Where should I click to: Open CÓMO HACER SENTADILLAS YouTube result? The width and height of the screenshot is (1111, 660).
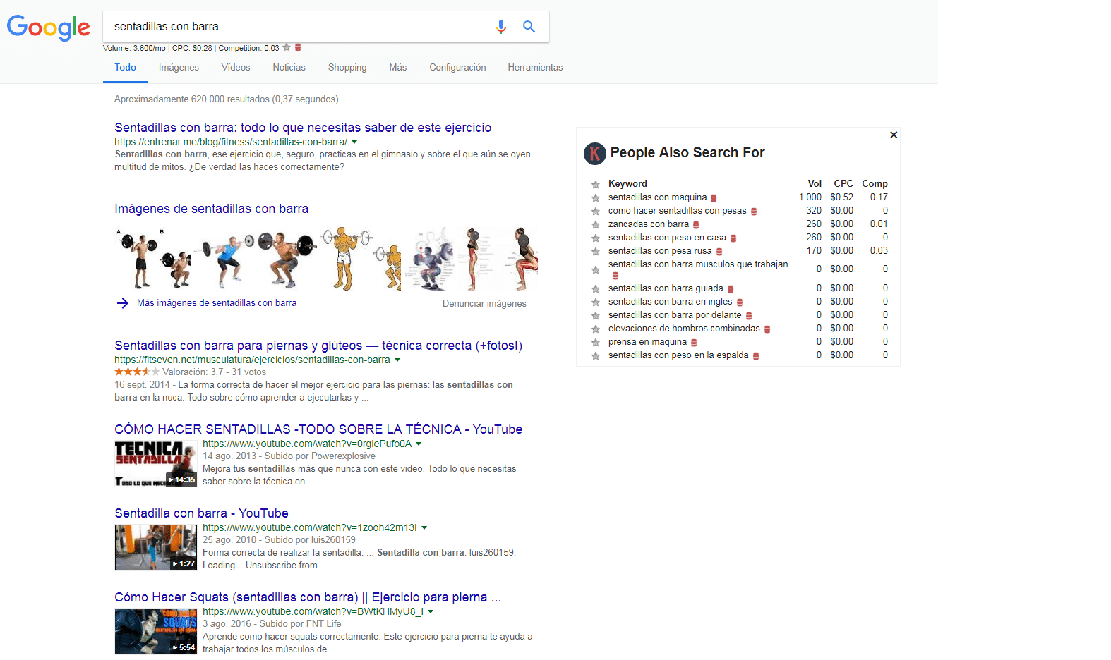click(318, 429)
